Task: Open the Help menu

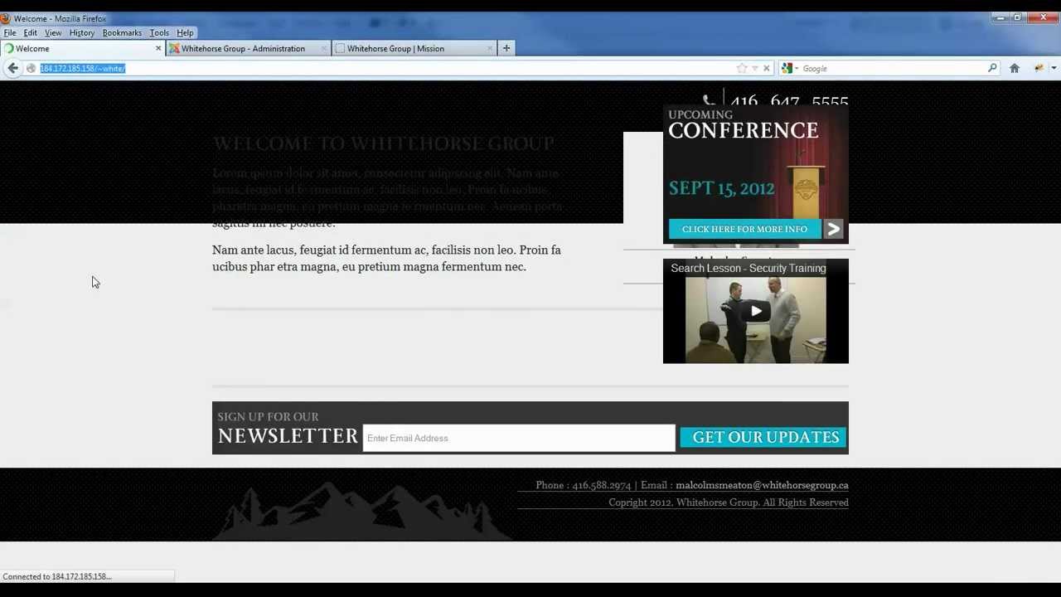Action: (185, 33)
